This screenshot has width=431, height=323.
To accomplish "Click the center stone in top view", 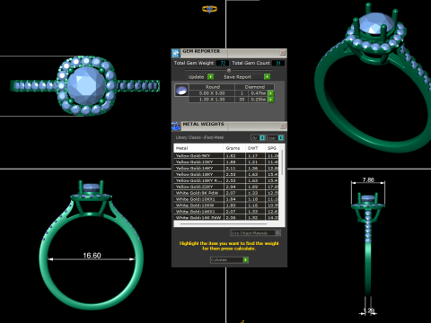I will (86, 86).
